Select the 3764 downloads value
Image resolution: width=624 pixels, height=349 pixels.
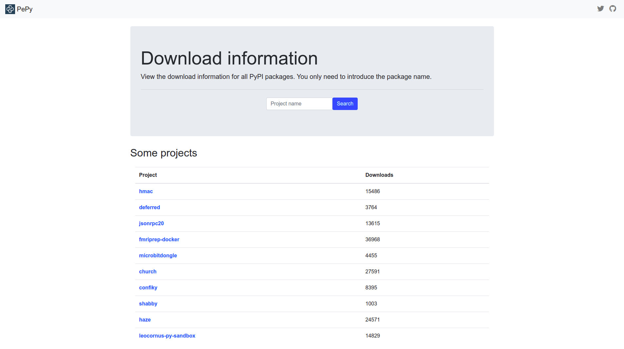371,208
